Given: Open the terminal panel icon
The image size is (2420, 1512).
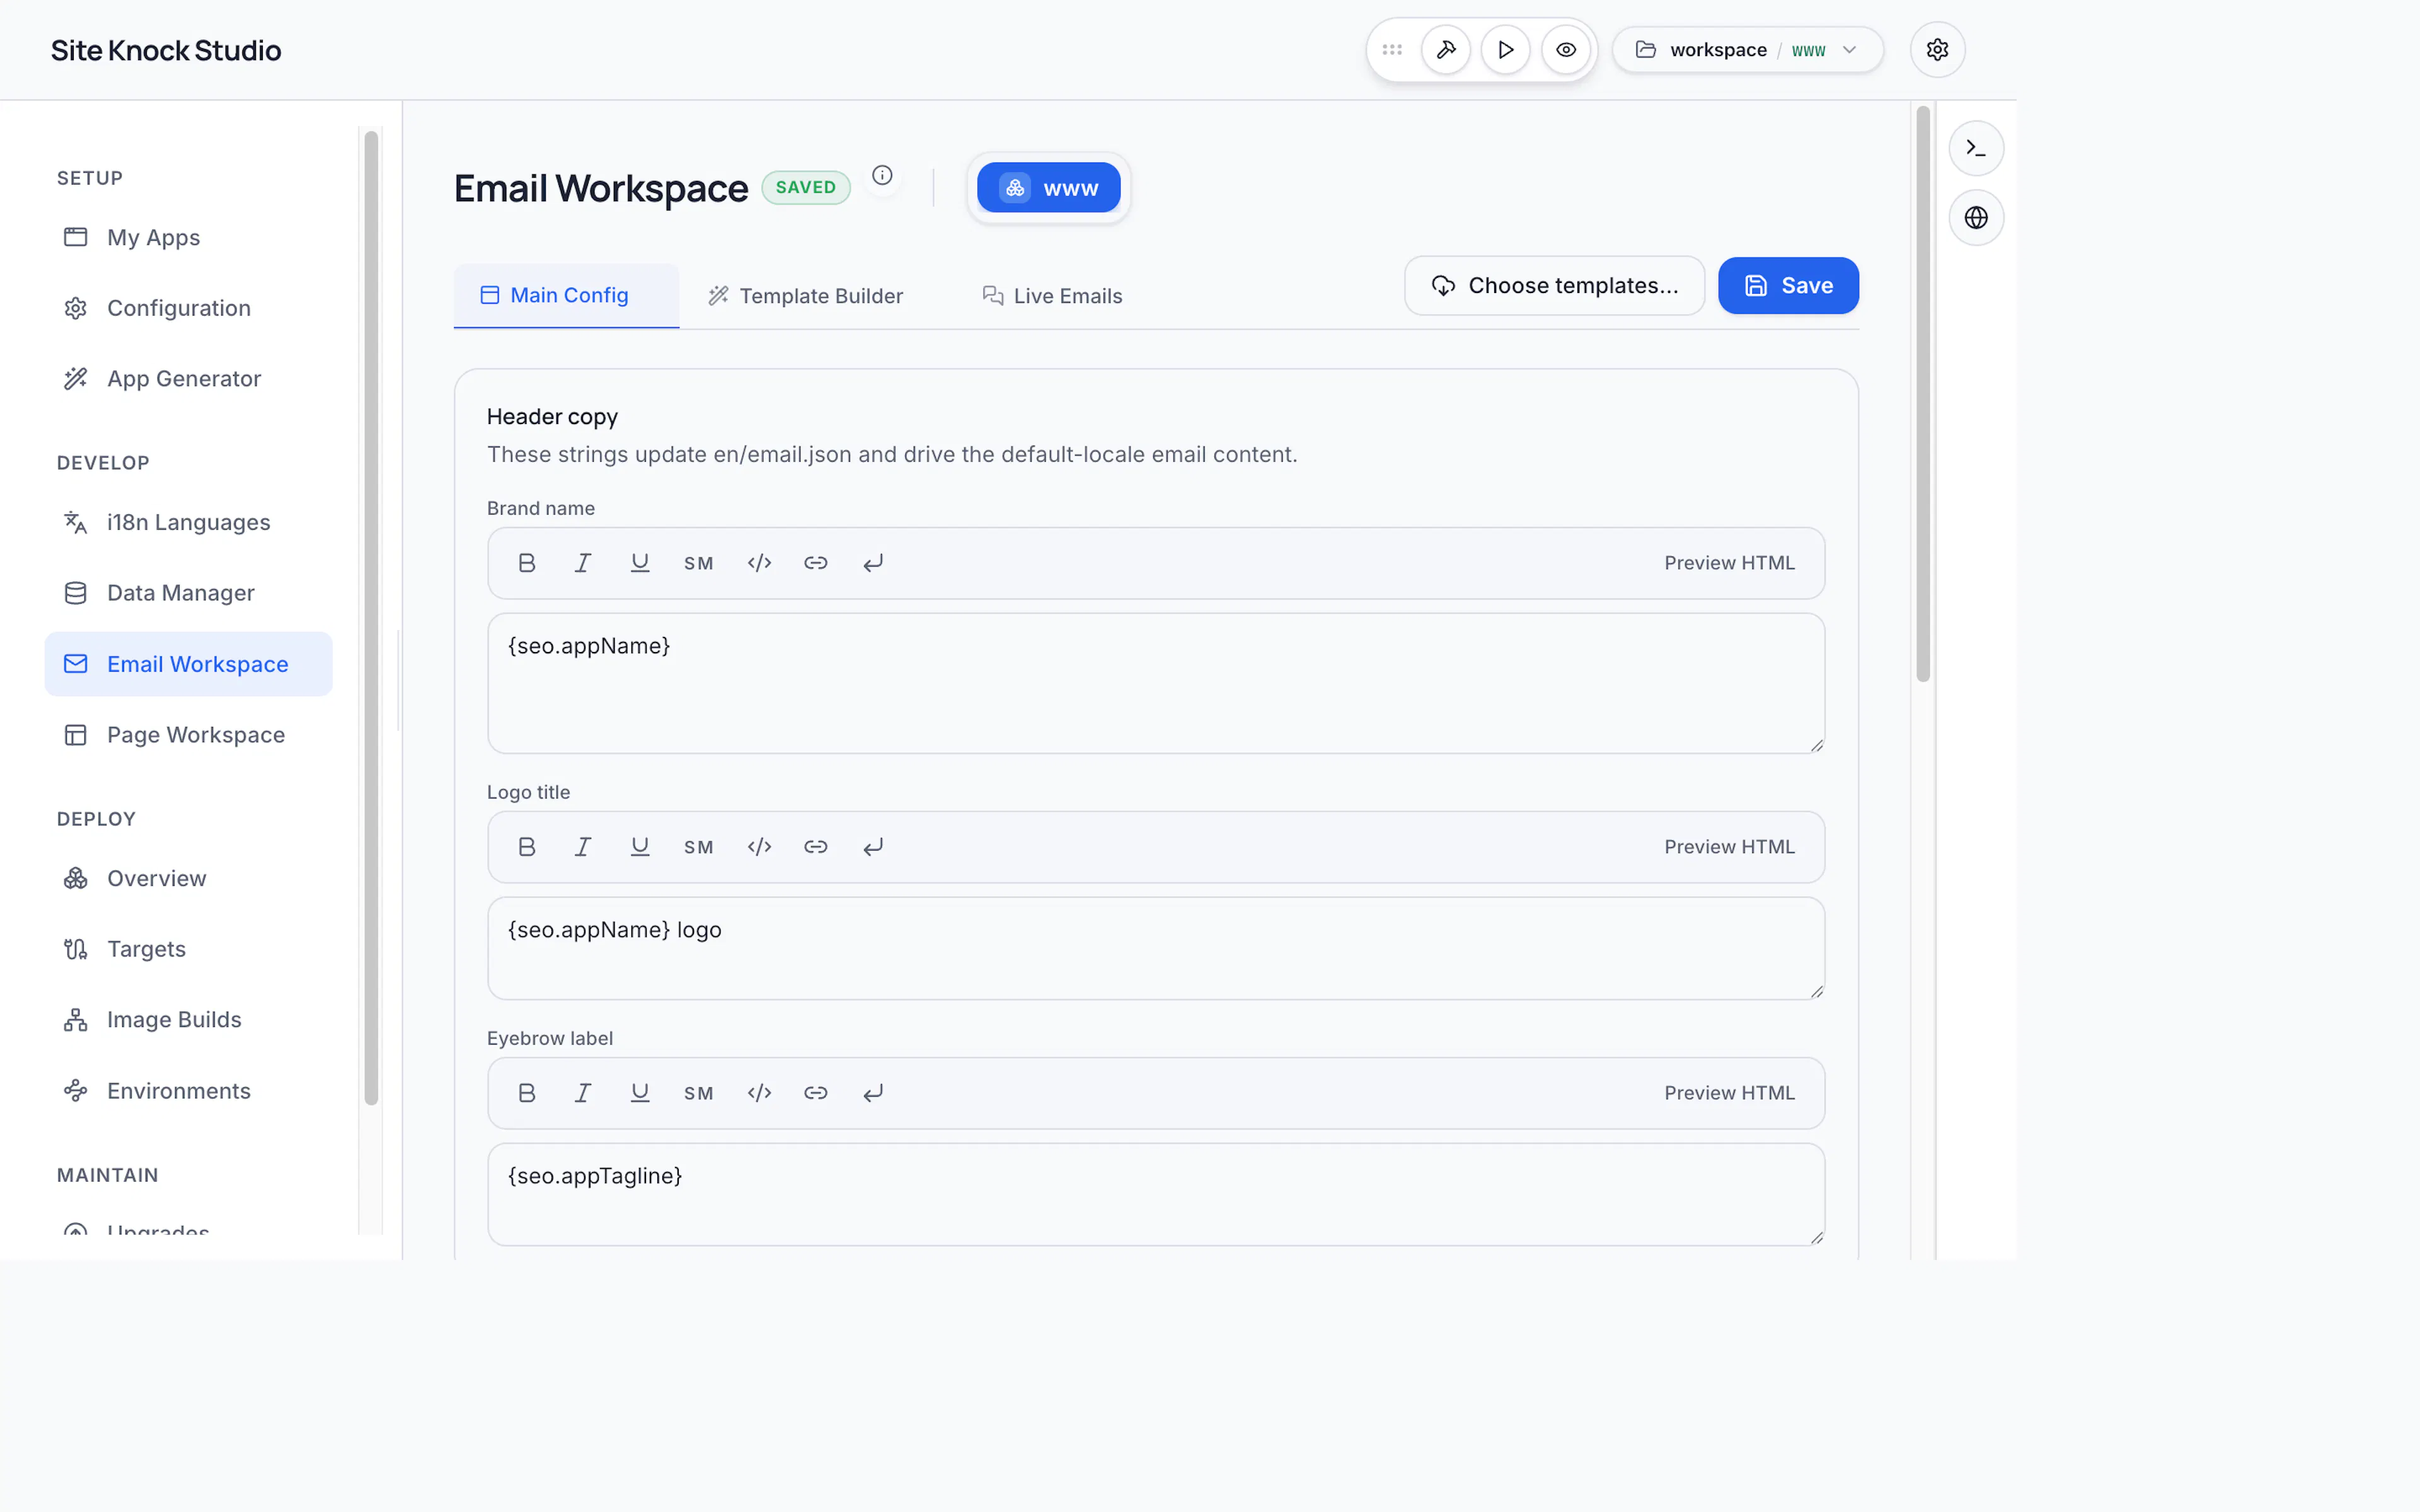Looking at the screenshot, I should (x=1976, y=148).
